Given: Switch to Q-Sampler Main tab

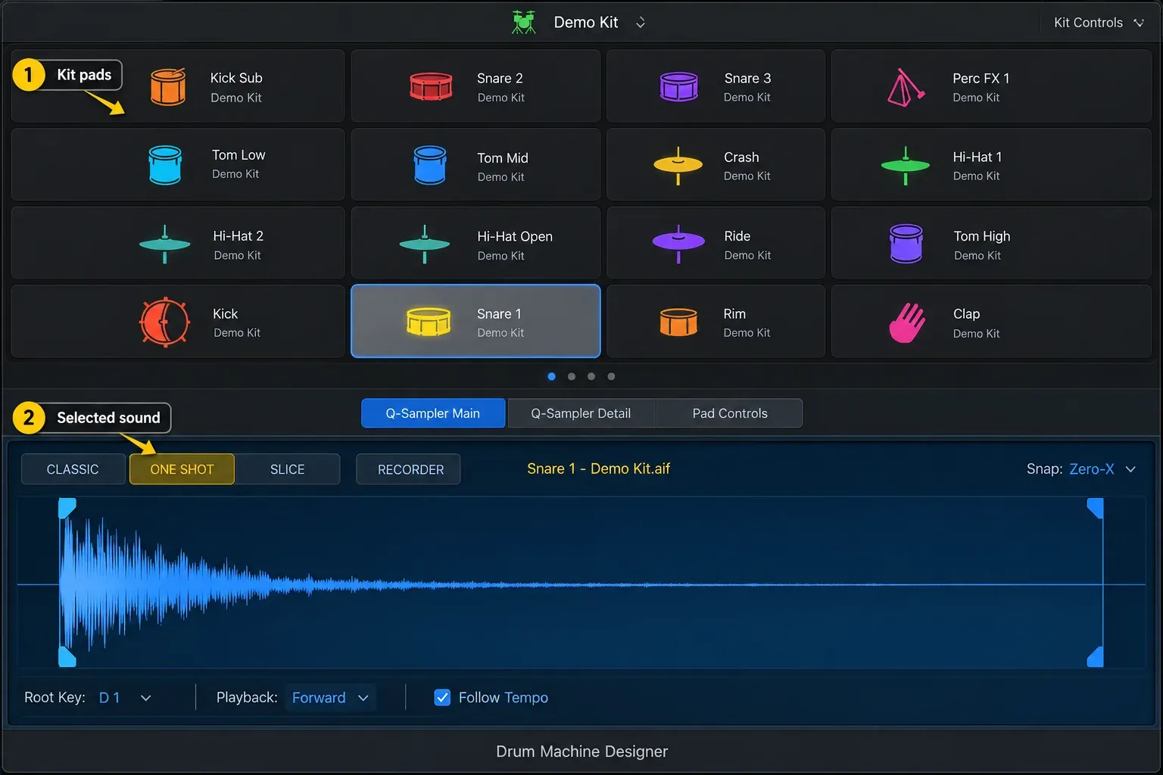Looking at the screenshot, I should 433,413.
